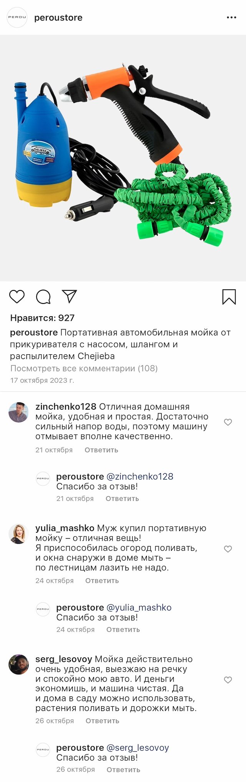
Task: Expand all comments (108)
Action: click(x=84, y=368)
